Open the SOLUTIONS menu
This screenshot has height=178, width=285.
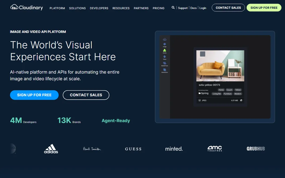(x=77, y=8)
